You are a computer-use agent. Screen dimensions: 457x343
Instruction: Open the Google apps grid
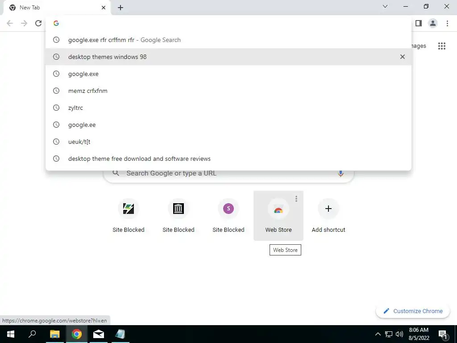tap(442, 46)
